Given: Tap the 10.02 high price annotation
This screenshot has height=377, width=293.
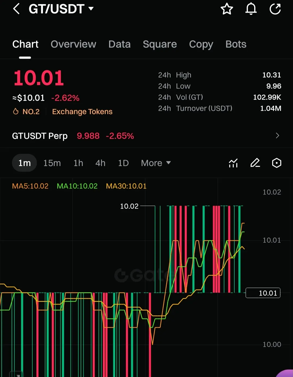Looking at the screenshot, I should (x=129, y=206).
